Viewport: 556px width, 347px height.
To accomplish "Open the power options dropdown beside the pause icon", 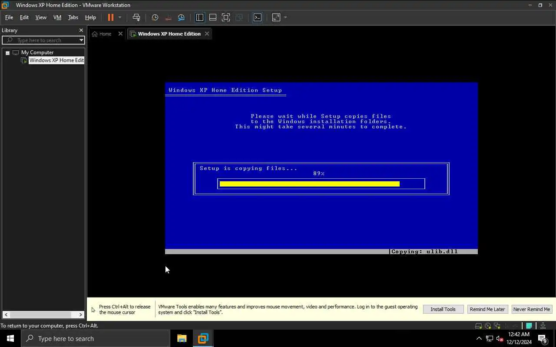I will pyautogui.click(x=120, y=17).
